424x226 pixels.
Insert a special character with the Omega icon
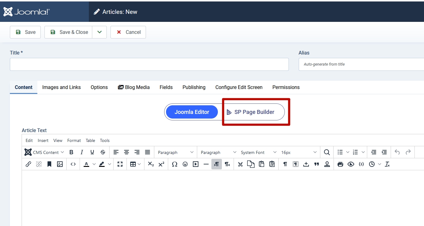[175, 164]
